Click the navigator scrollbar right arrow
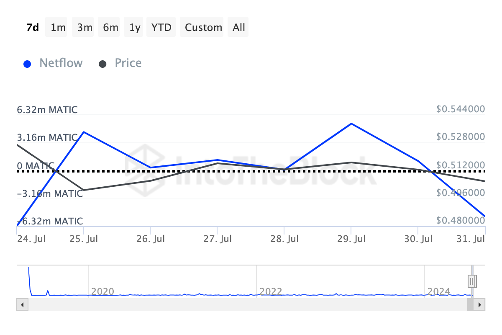 point(480,304)
